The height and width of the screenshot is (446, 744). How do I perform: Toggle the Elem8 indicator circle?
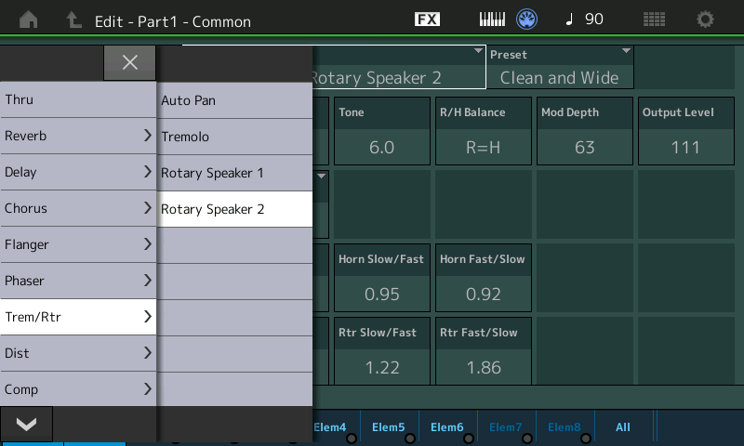tap(586, 439)
